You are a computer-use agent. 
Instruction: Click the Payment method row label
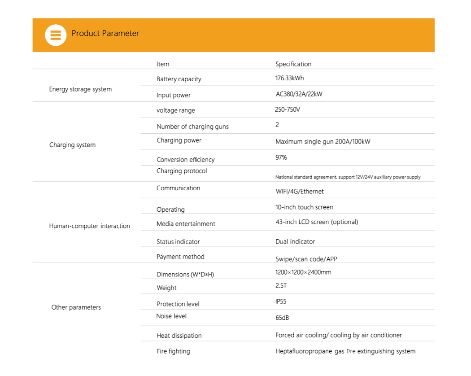click(180, 257)
